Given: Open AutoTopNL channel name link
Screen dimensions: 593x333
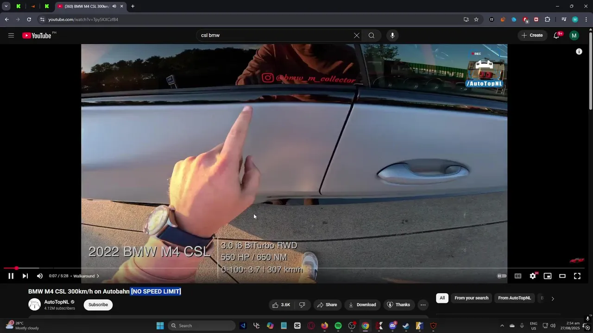Looking at the screenshot, I should [x=57, y=302].
